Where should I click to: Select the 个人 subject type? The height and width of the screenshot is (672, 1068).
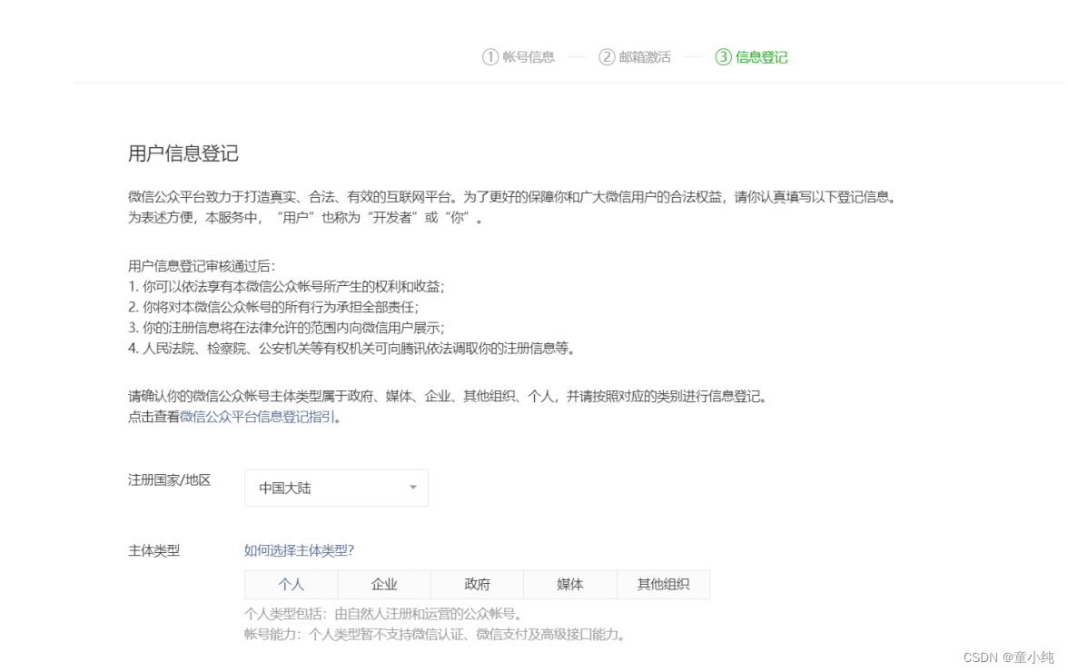[291, 584]
